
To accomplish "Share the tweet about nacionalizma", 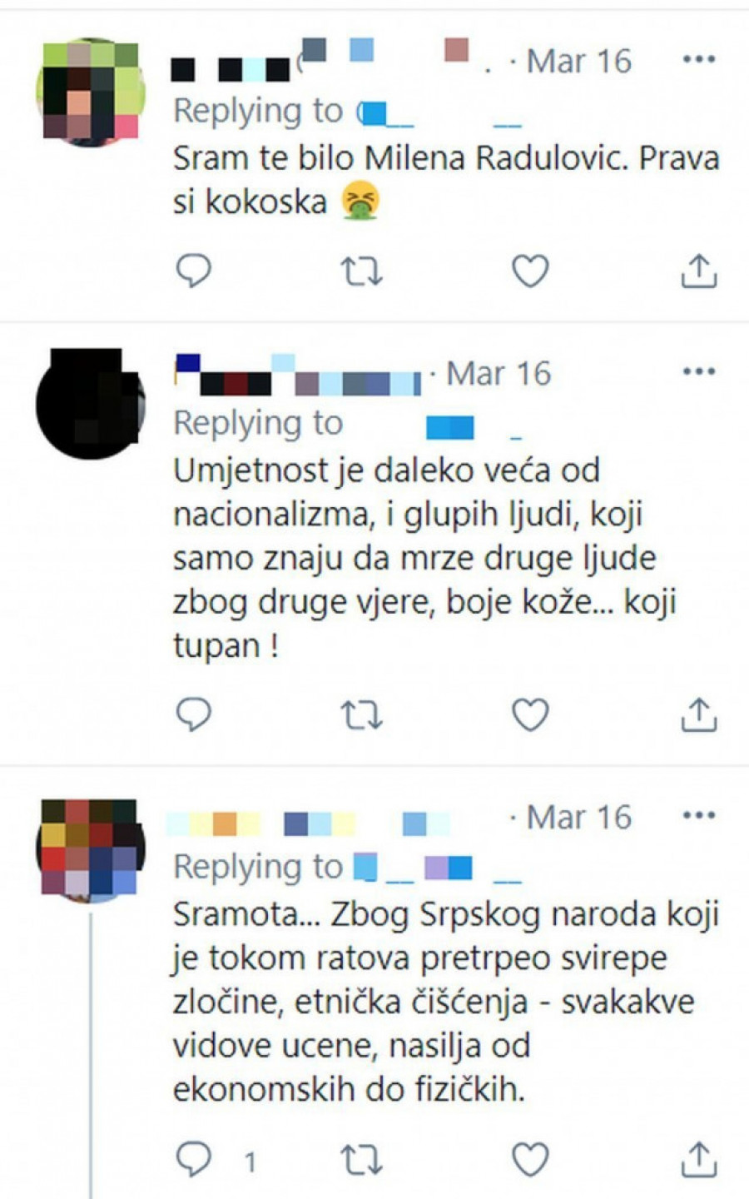I will tap(699, 714).
